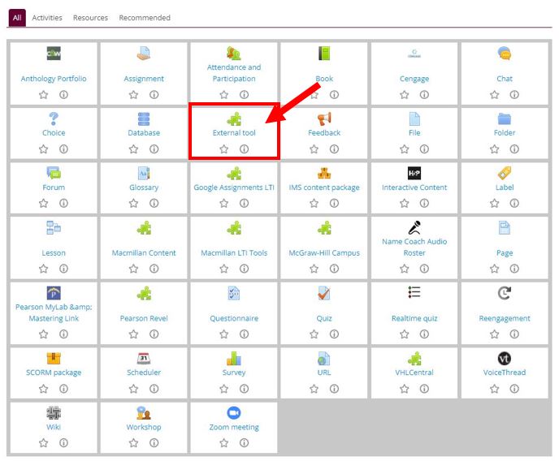The height and width of the screenshot is (461, 559).
Task: Click the McGraw-Hill Campus link
Action: (x=324, y=253)
